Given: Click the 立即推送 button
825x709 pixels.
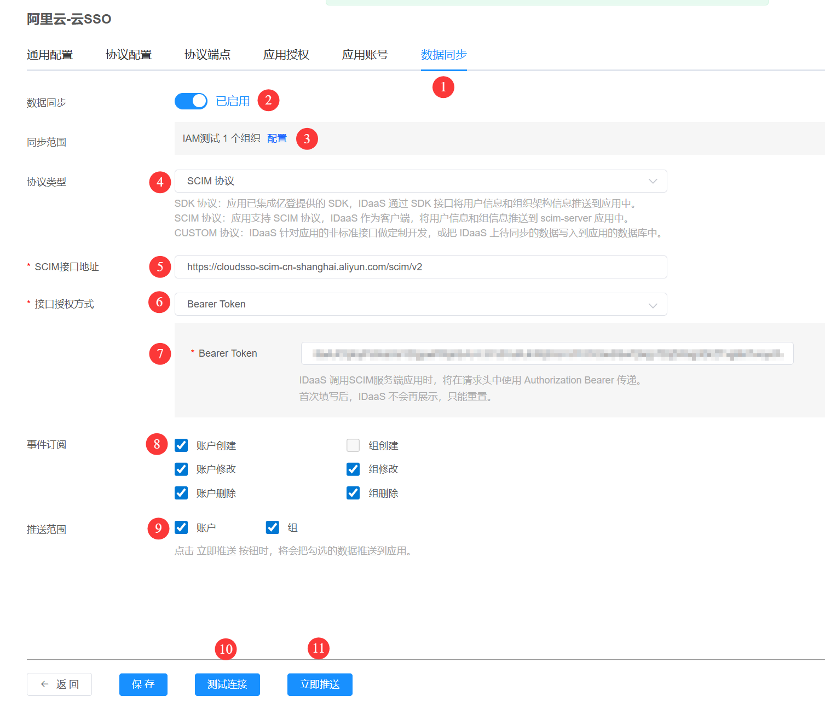Looking at the screenshot, I should [320, 684].
